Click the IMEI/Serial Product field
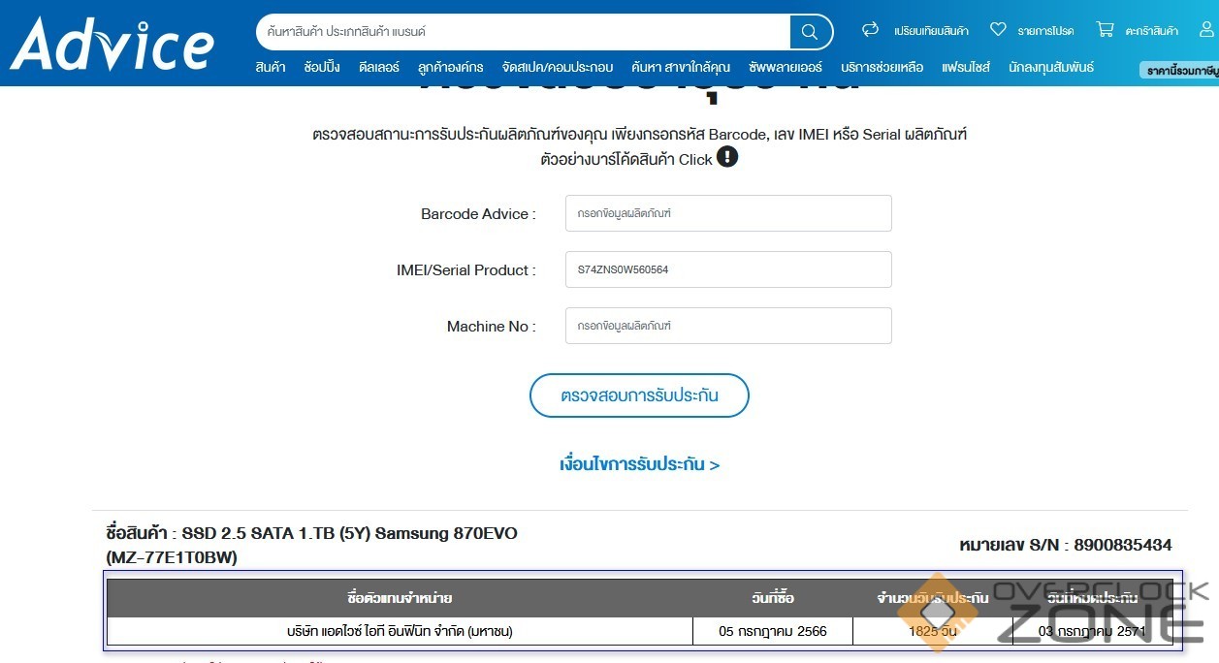The image size is (1219, 663). [x=728, y=269]
